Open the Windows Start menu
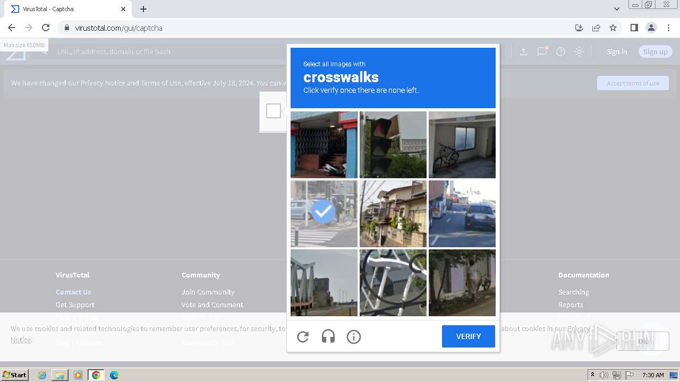The height and width of the screenshot is (382, 680). click(14, 375)
